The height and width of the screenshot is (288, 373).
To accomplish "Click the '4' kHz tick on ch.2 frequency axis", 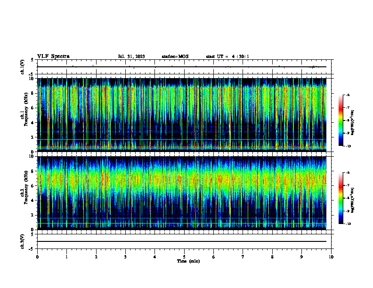I will (33, 200).
